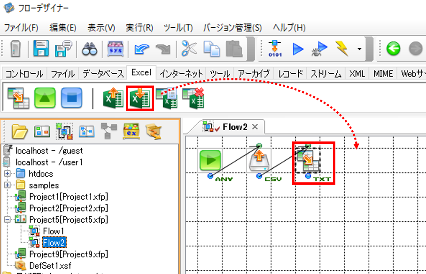Image resolution: width=426 pixels, height=274 pixels.
Task: Switch to the データベース palette tab
Action: [103, 74]
